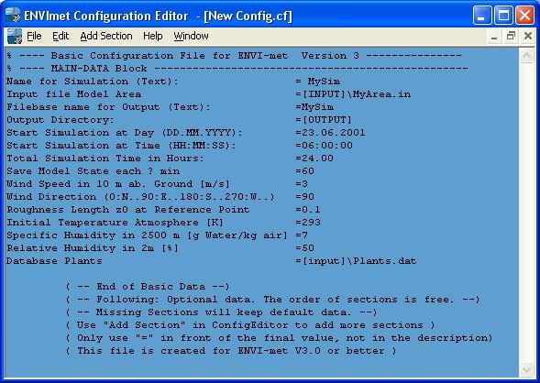Click the 'Save Model State each ? min' label
The height and width of the screenshot is (383, 540).
[93, 171]
